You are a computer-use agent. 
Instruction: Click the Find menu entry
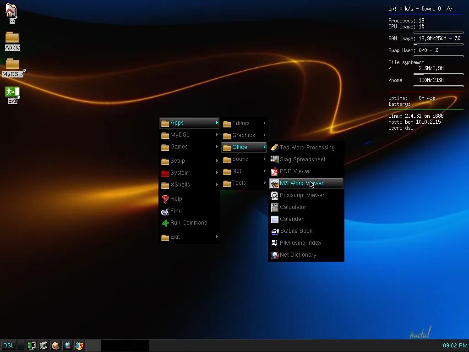pyautogui.click(x=190, y=211)
